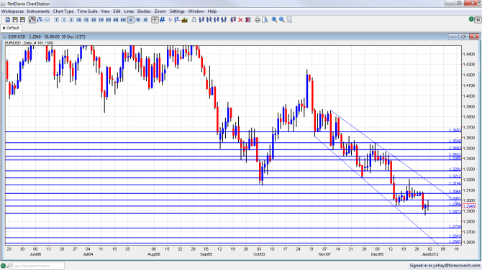The height and width of the screenshot is (270, 482).
Task: Click the button right of the green indicator
Action: (x=478, y=19)
